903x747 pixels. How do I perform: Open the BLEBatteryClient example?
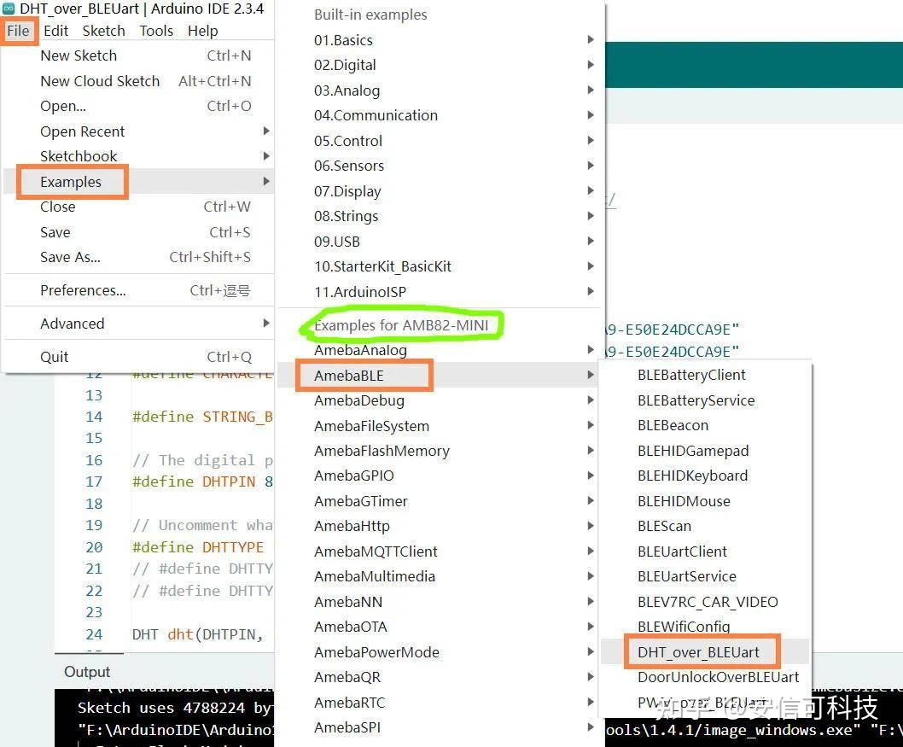(x=705, y=375)
